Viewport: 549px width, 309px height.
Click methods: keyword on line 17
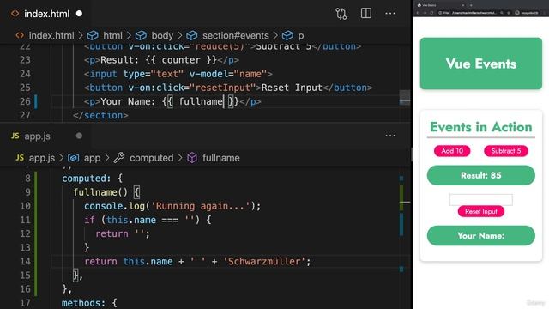[x=83, y=303]
